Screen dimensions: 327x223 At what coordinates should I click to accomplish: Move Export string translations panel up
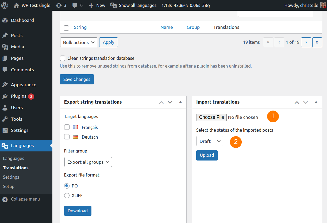click(x=161, y=102)
